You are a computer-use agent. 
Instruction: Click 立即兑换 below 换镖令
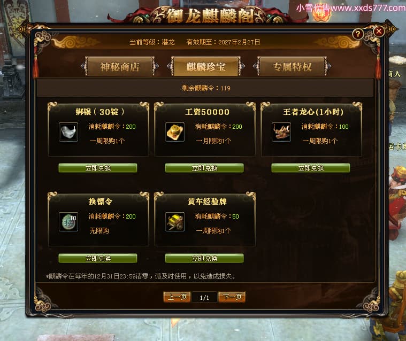click(98, 258)
